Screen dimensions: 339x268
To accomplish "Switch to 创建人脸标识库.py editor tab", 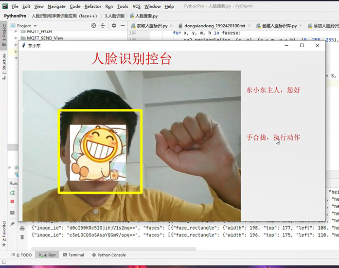I will tap(277, 26).
